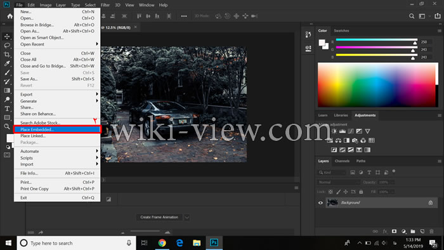
Task: Select the Move tool
Action: pos(7,36)
